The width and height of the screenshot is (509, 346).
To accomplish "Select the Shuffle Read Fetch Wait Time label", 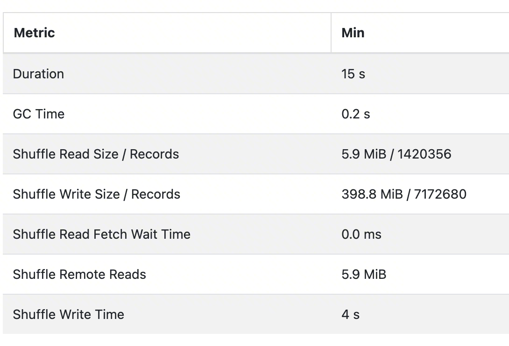I will tap(101, 234).
